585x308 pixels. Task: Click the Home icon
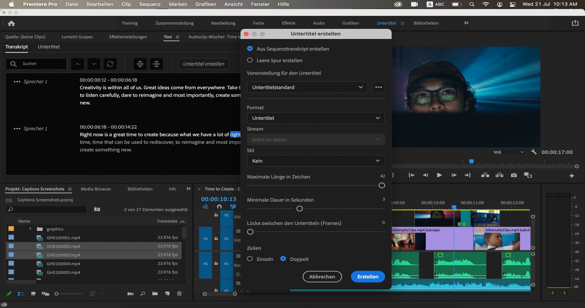(12, 23)
